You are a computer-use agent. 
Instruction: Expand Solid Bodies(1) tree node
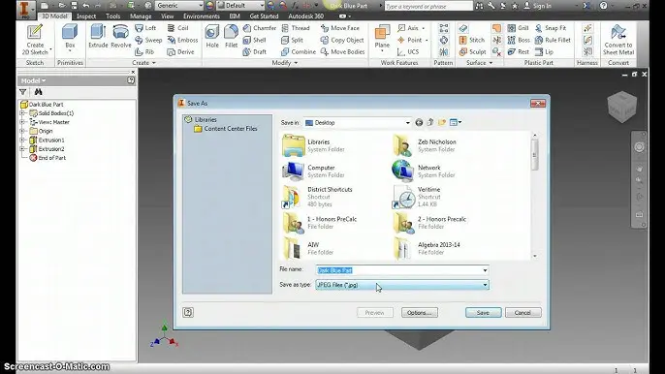22,113
